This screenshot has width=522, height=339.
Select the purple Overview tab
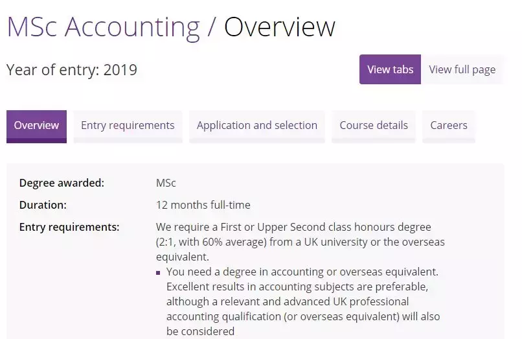(36, 126)
